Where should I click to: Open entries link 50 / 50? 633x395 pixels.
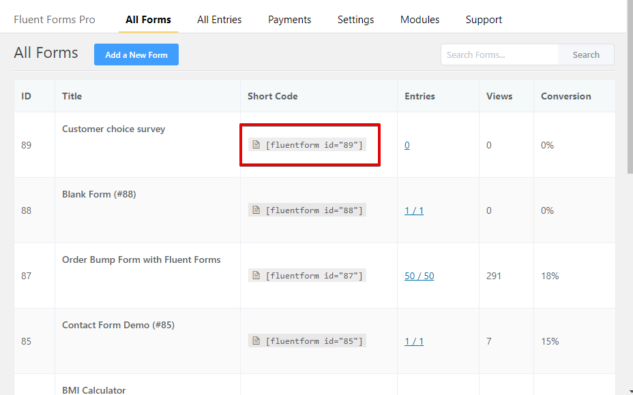419,276
